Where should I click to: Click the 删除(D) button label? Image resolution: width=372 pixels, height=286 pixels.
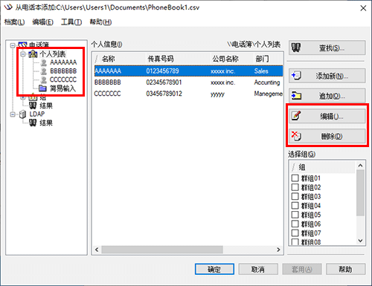click(332, 136)
